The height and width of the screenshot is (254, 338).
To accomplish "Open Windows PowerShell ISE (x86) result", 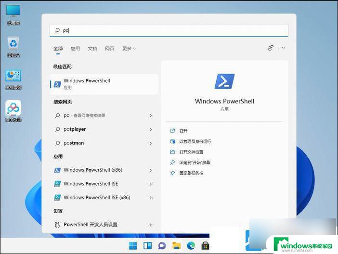I will [x=104, y=198].
